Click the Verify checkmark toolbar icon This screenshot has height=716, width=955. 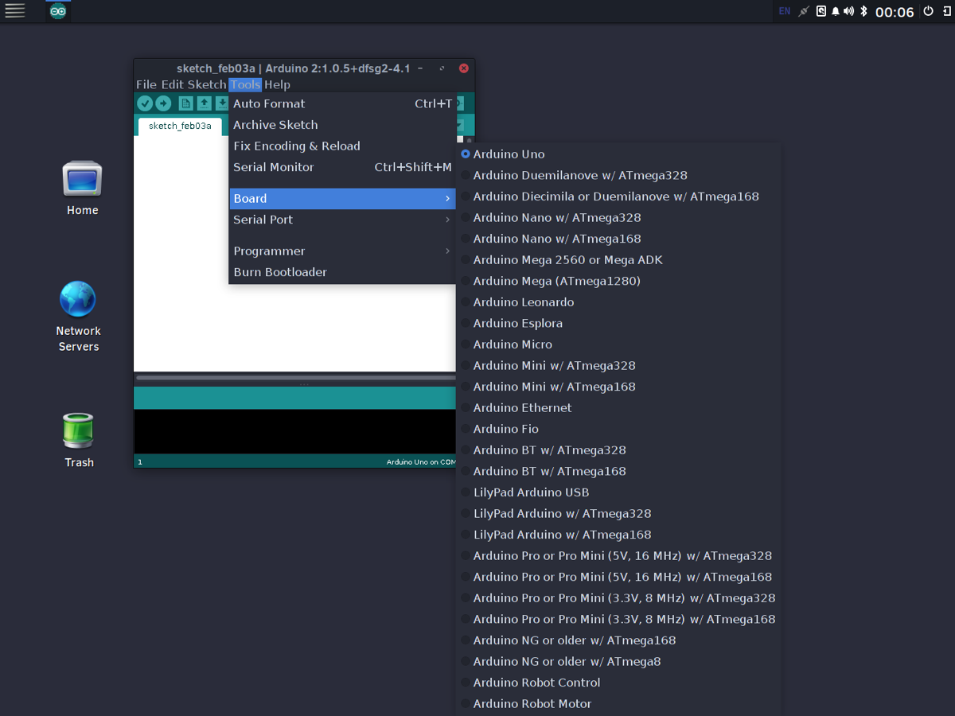tap(144, 103)
